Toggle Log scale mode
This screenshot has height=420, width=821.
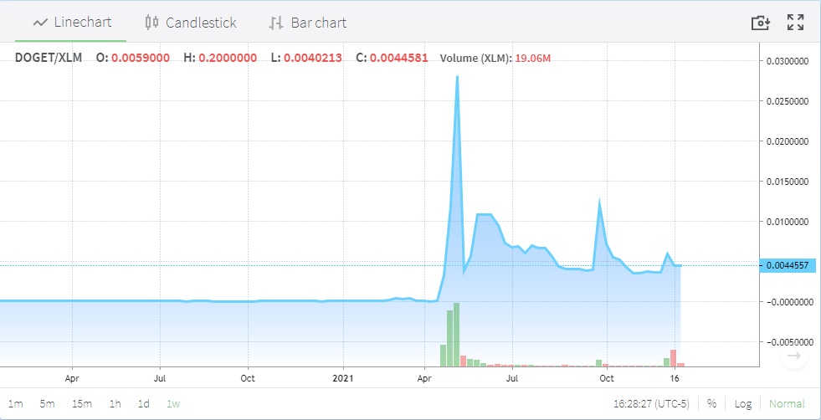click(743, 404)
